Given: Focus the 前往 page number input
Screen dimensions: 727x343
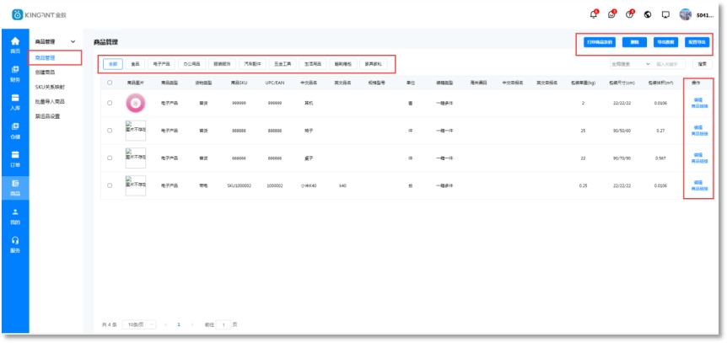Looking at the screenshot, I should (x=223, y=324).
